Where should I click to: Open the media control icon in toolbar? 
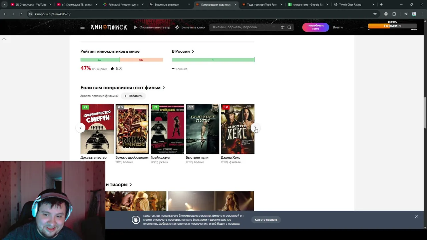406,14
